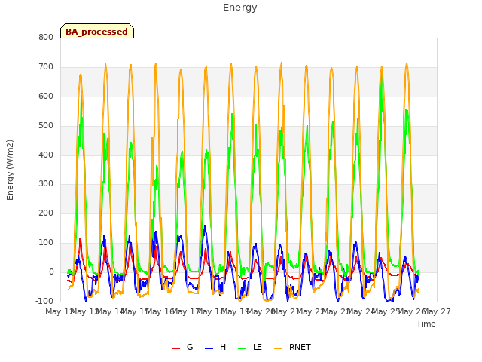This screenshot has width=482, height=362.
Task: Click the orange RNET legend swatch
Action: (x=278, y=348)
